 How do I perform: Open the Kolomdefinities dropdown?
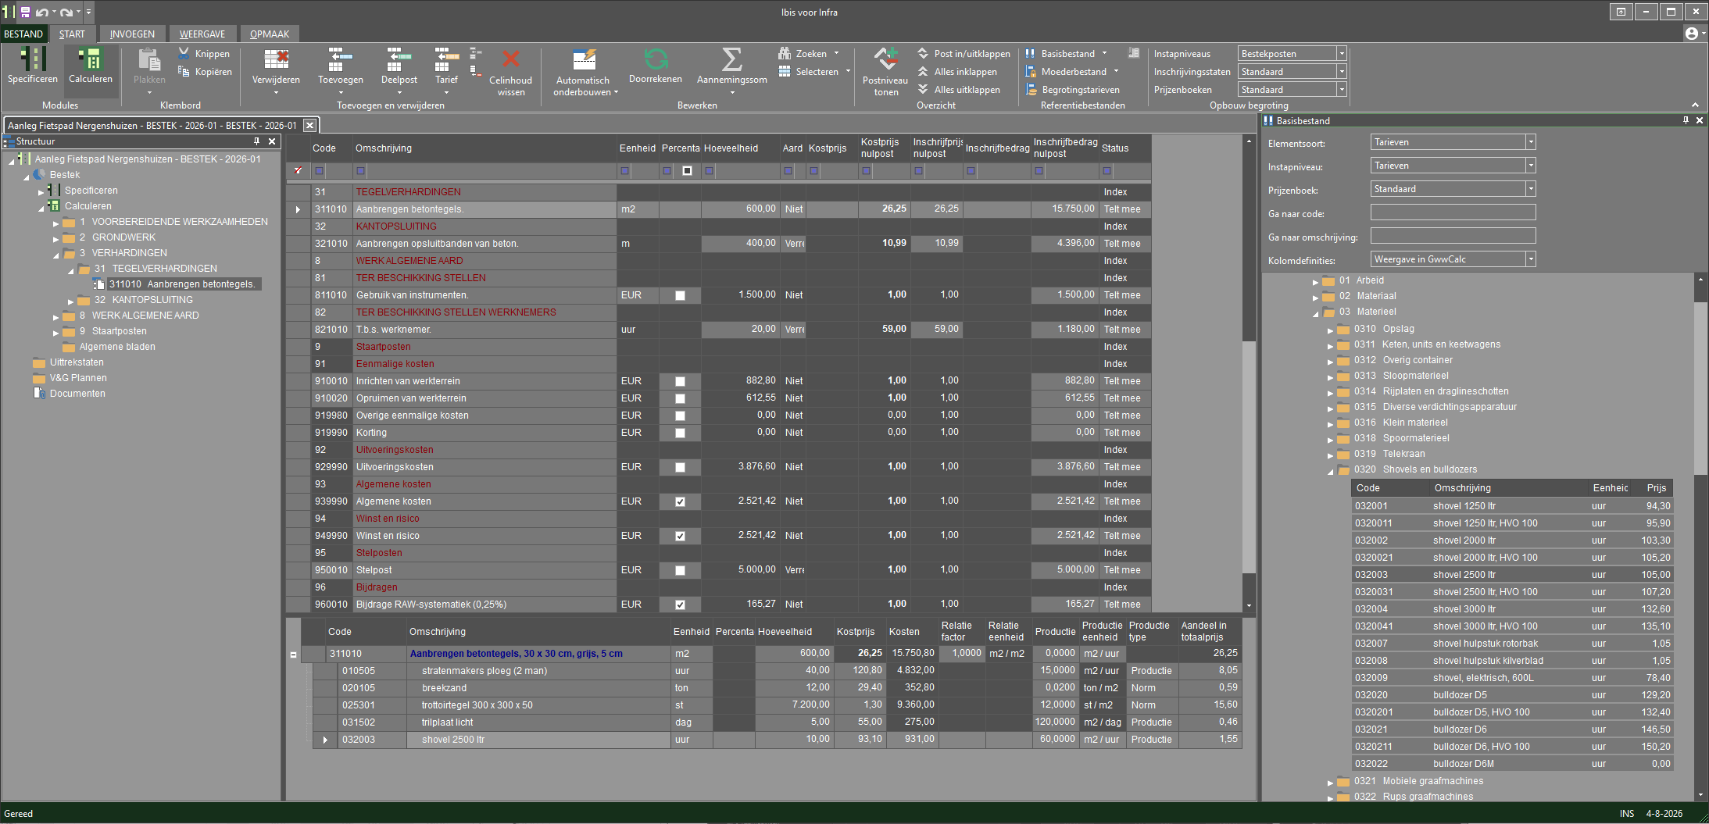tap(1531, 259)
